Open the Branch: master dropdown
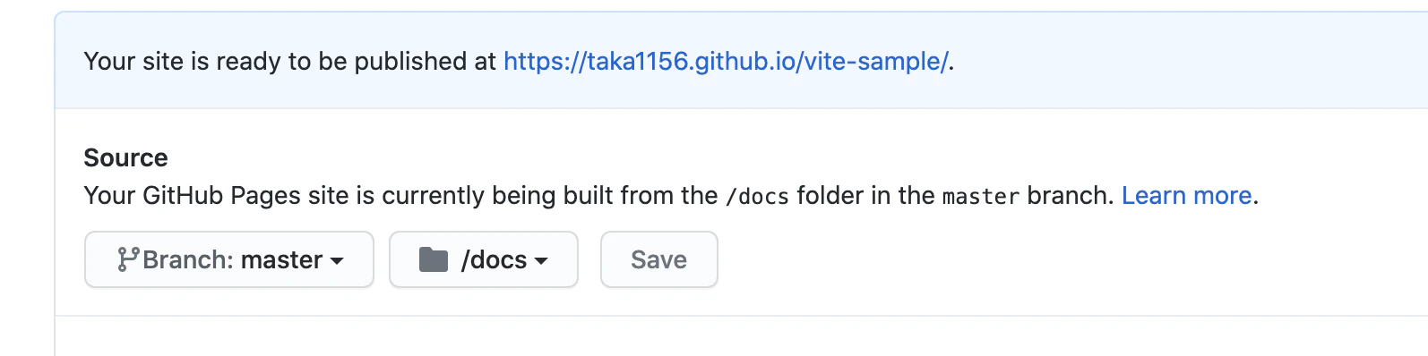Viewport: 1428px width, 356px height. 229,259
